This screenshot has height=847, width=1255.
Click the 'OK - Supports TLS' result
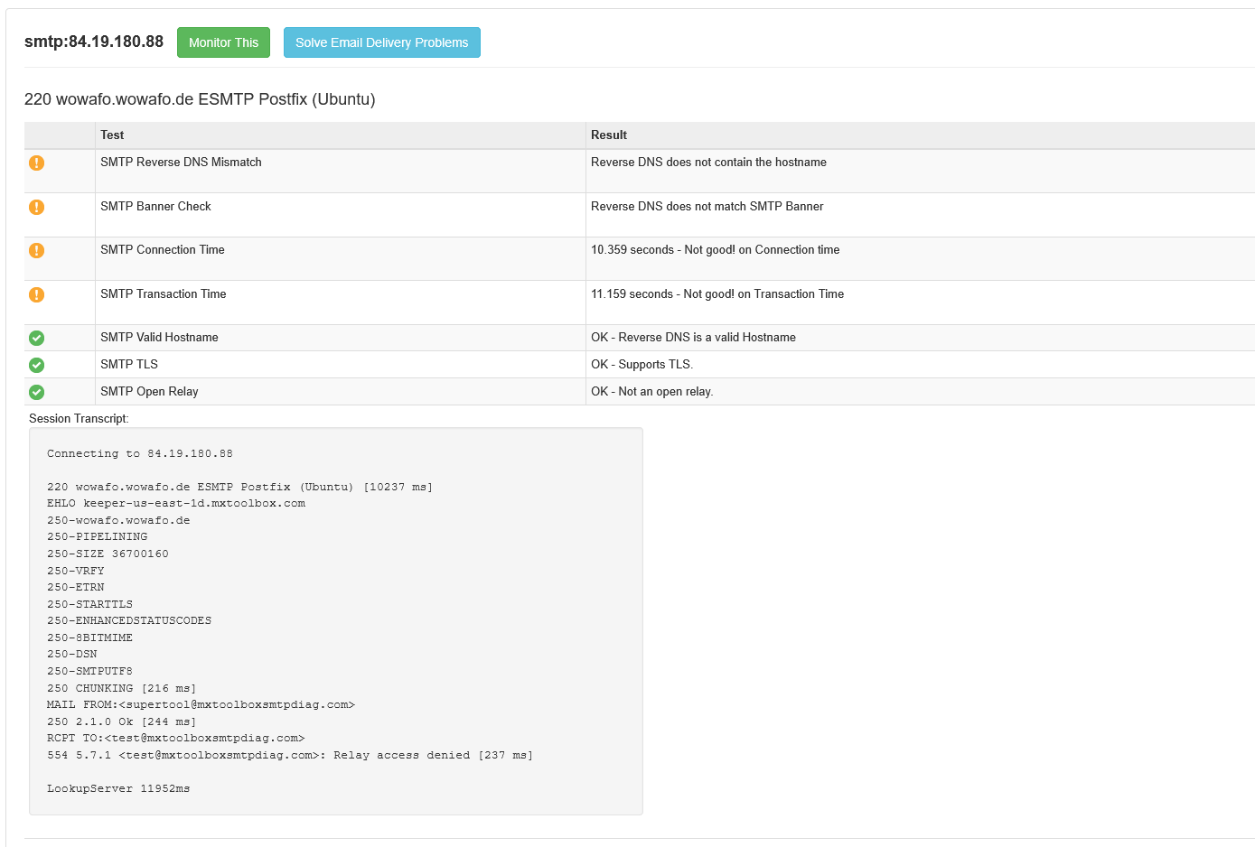coord(642,365)
